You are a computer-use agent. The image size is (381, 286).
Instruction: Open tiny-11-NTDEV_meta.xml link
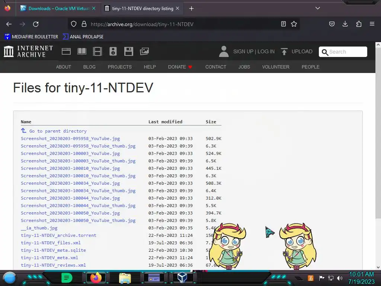[49, 258]
